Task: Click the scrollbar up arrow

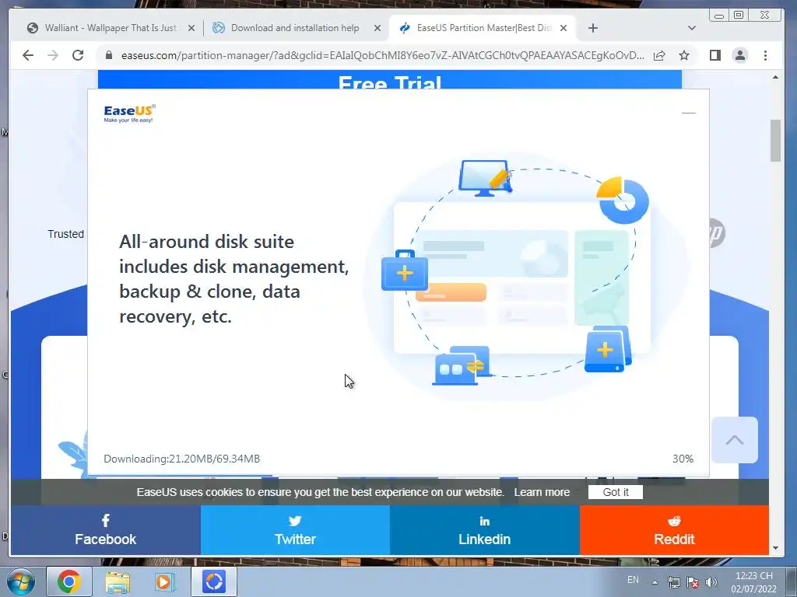Action: click(x=775, y=77)
